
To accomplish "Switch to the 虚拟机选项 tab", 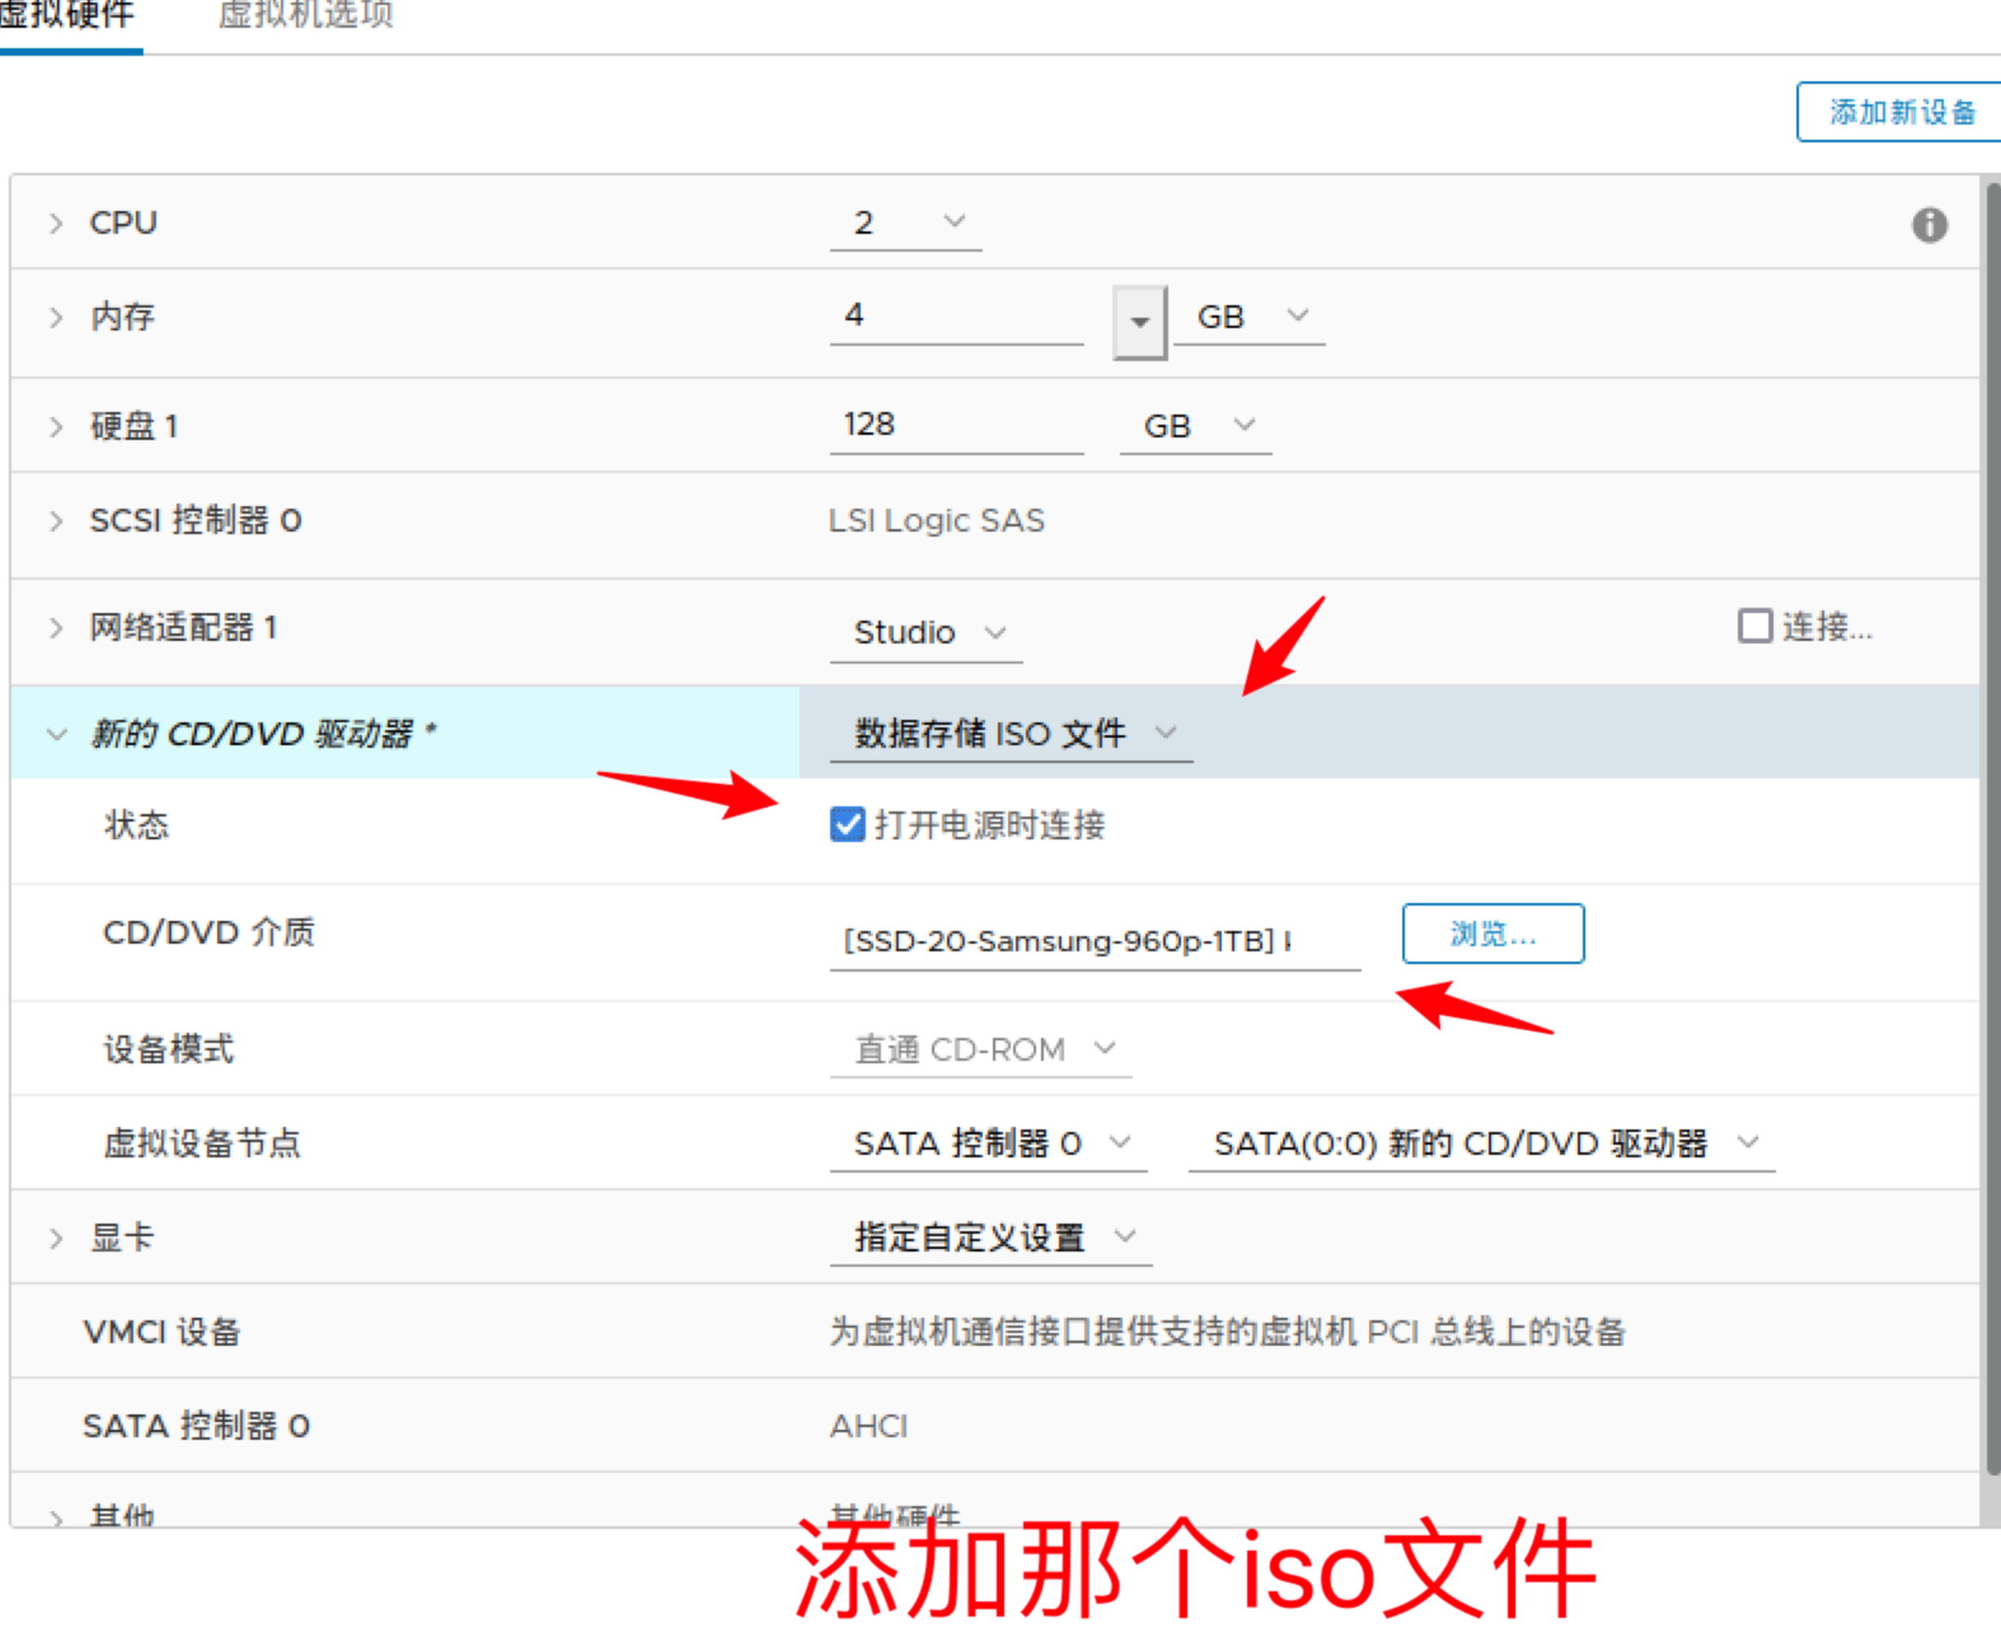I will [x=306, y=17].
